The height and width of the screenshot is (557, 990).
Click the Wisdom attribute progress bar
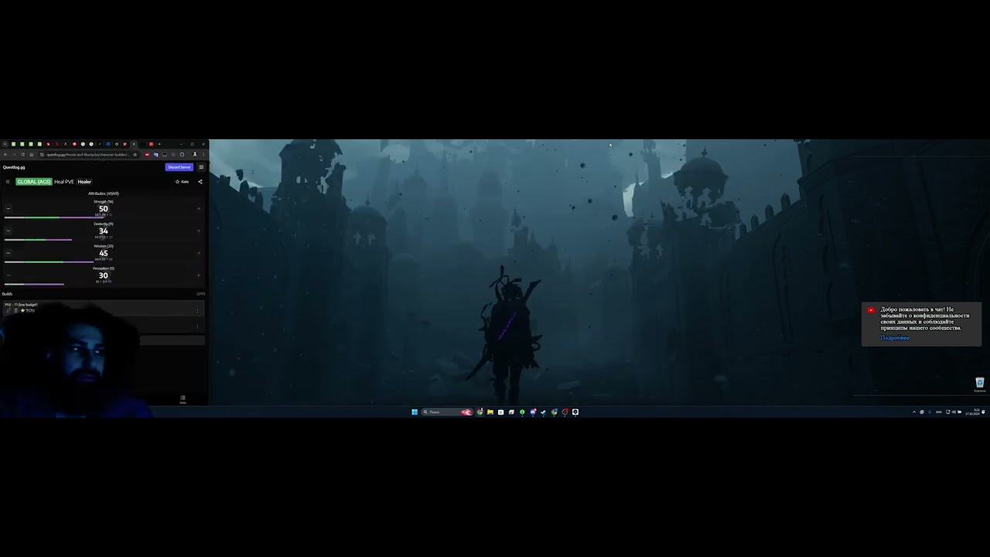pyautogui.click(x=49, y=262)
